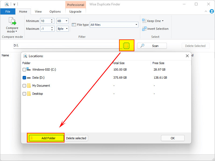Open the File menu
This screenshot has width=215, height=161.
(x=8, y=12)
